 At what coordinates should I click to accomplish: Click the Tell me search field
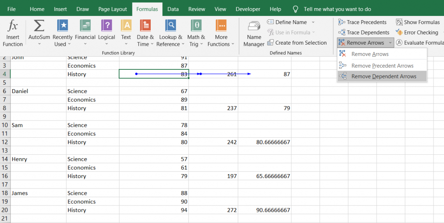pyautogui.click(x=337, y=9)
